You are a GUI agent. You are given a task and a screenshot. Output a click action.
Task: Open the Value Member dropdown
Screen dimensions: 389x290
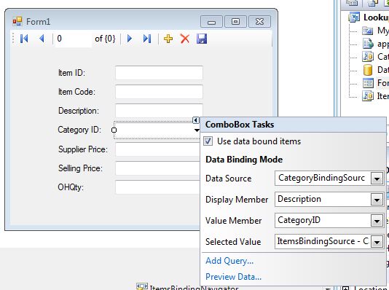[x=377, y=221]
